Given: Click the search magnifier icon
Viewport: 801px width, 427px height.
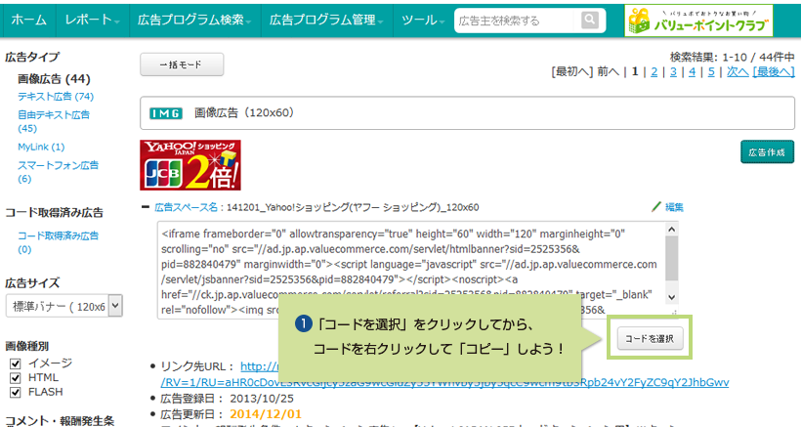Looking at the screenshot, I should tap(589, 20).
